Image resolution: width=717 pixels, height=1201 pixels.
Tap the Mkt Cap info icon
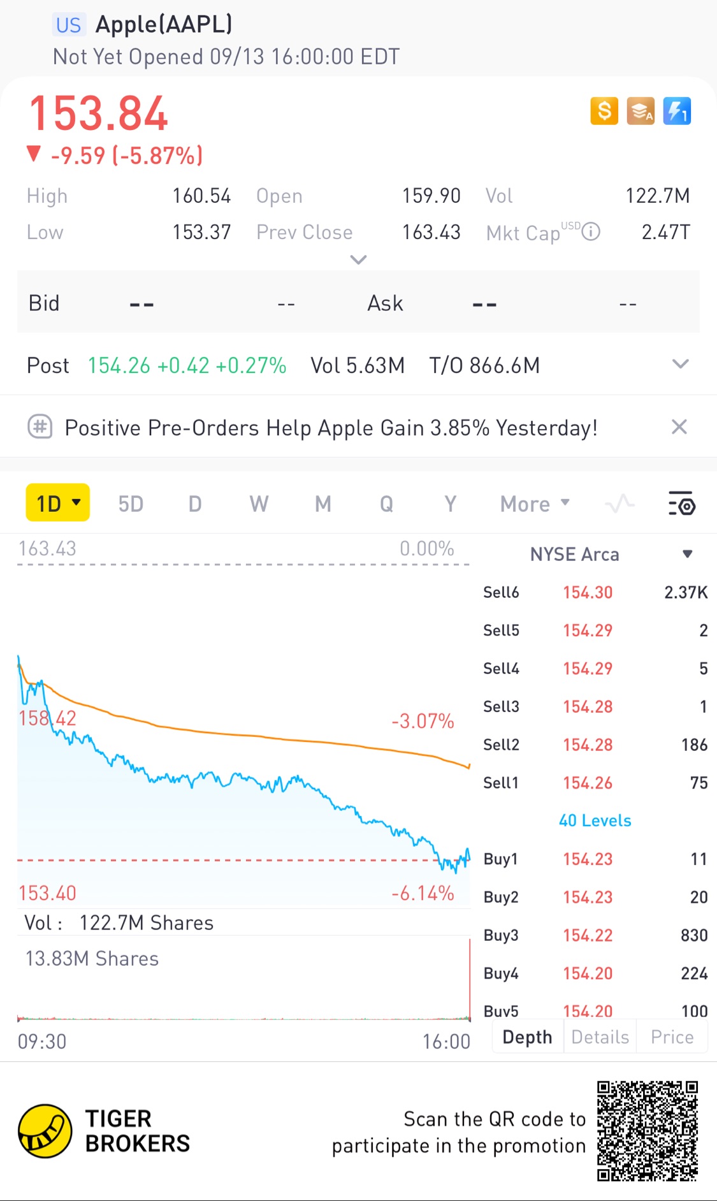coord(591,231)
